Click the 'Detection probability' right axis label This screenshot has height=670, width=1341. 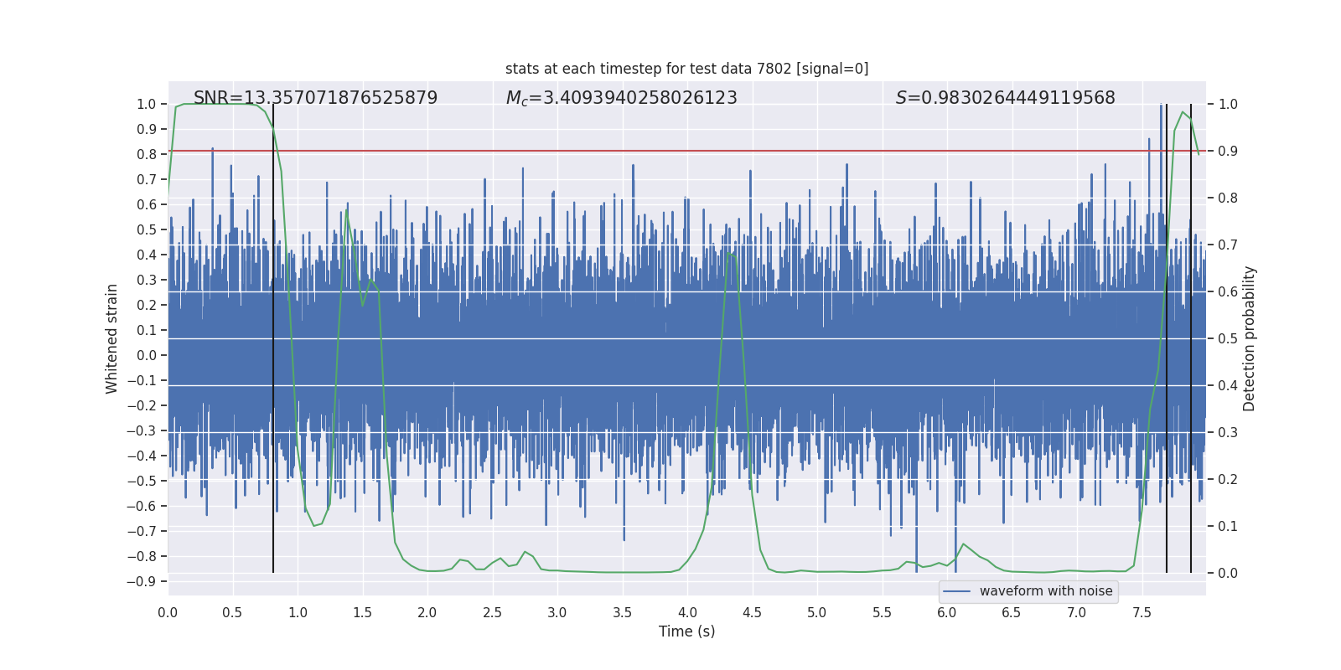pos(1249,338)
